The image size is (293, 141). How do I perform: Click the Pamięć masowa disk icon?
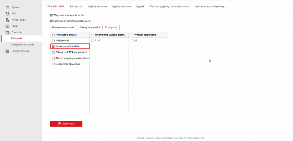click(7, 51)
